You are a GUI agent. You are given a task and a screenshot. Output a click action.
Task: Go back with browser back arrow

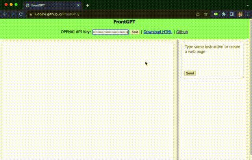tap(5, 14)
